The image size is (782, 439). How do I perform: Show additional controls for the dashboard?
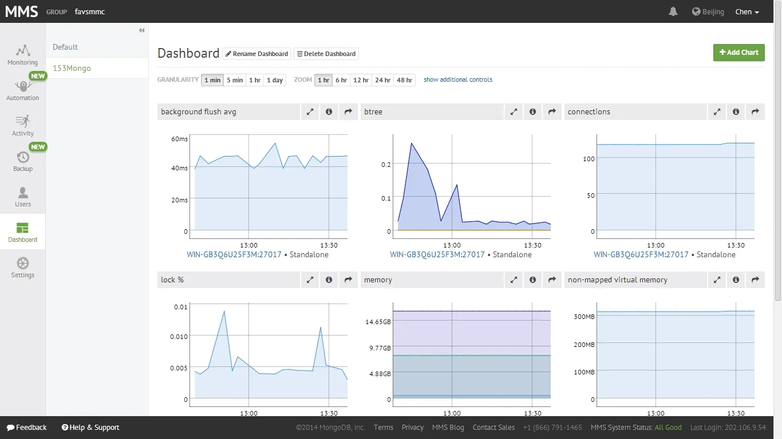coord(457,79)
